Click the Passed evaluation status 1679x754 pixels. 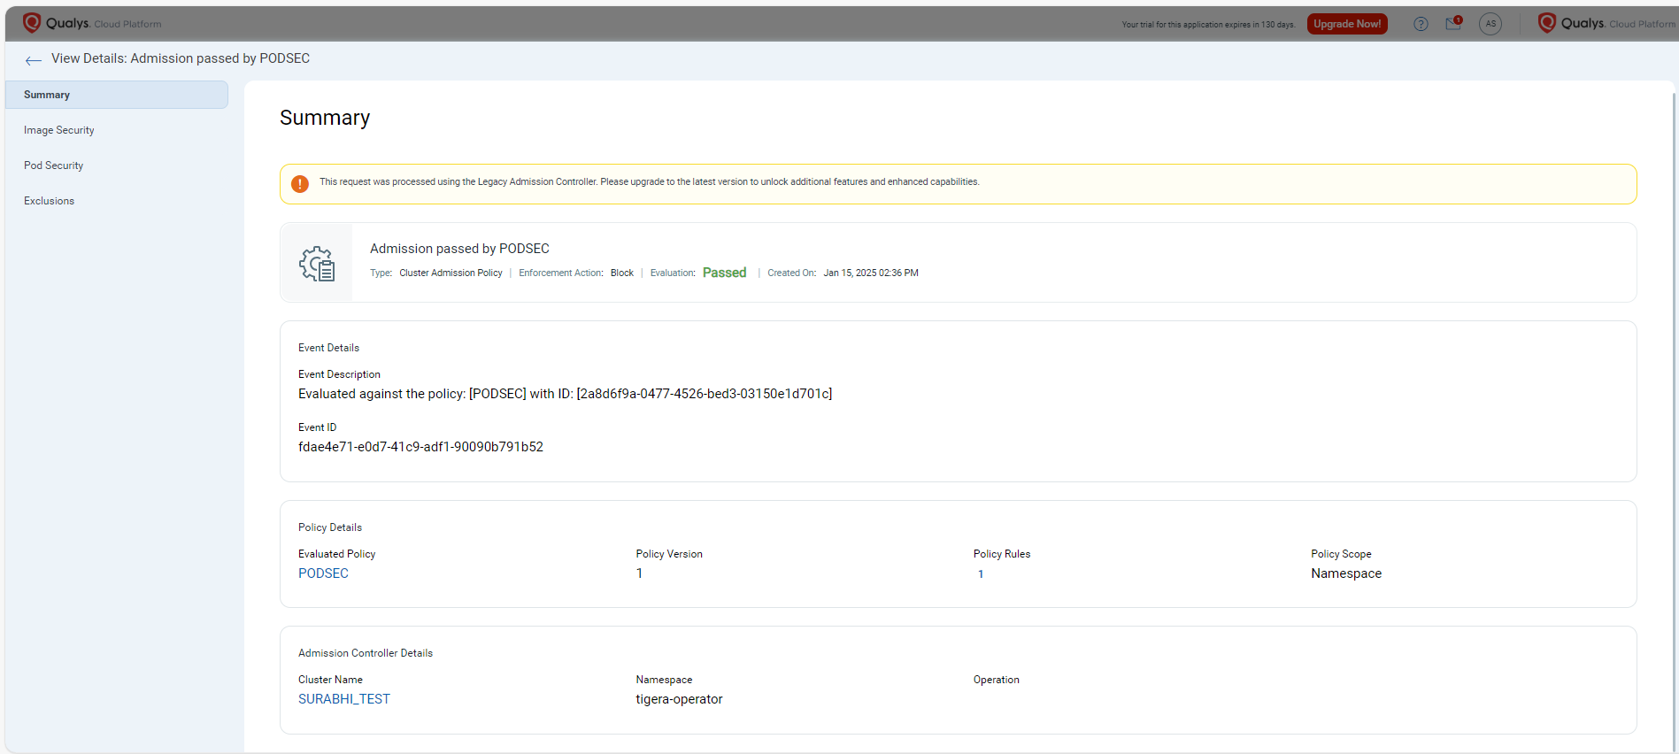(x=724, y=273)
